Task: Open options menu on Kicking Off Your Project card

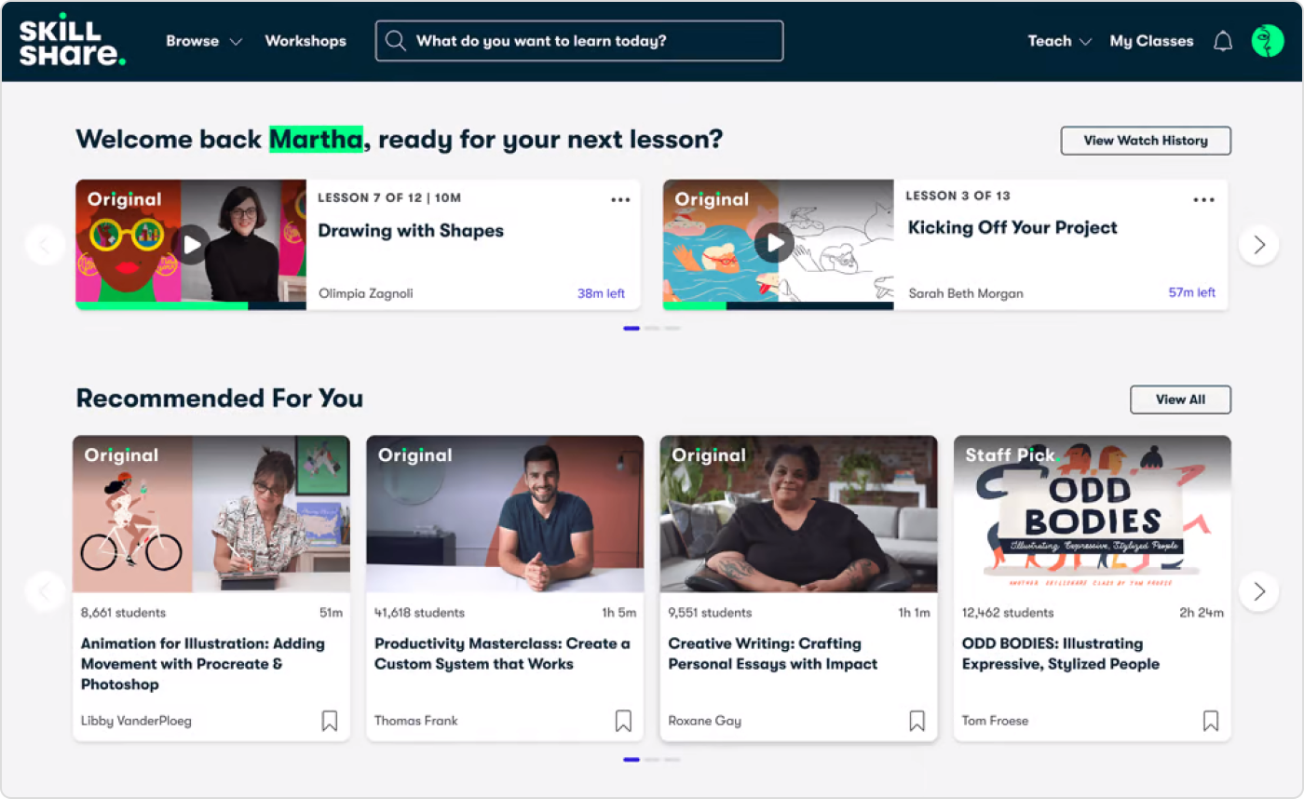Action: [1203, 199]
